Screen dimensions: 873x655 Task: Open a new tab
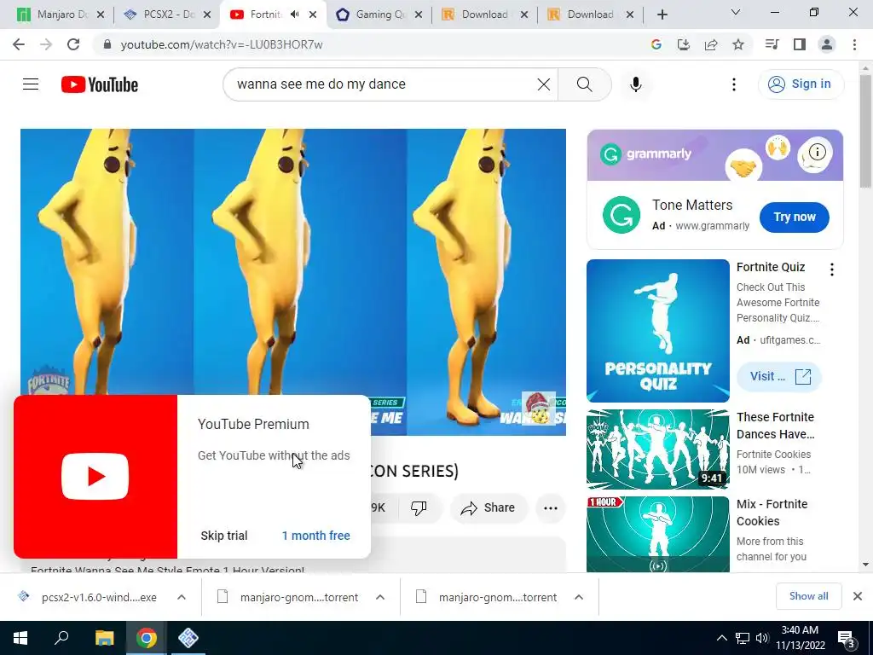tap(662, 14)
